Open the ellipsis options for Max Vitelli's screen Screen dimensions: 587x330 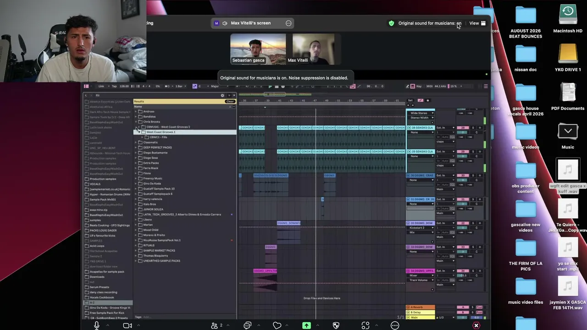288,23
